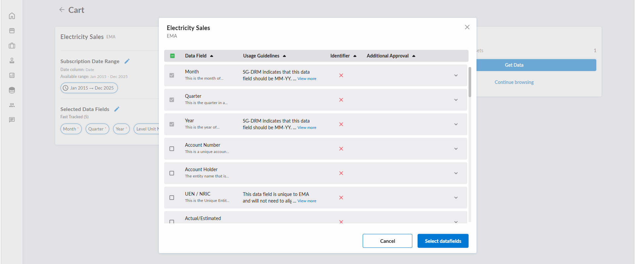Open the marketplace store icon in sidebar
Screen dimensions: 635x264
pos(12,31)
